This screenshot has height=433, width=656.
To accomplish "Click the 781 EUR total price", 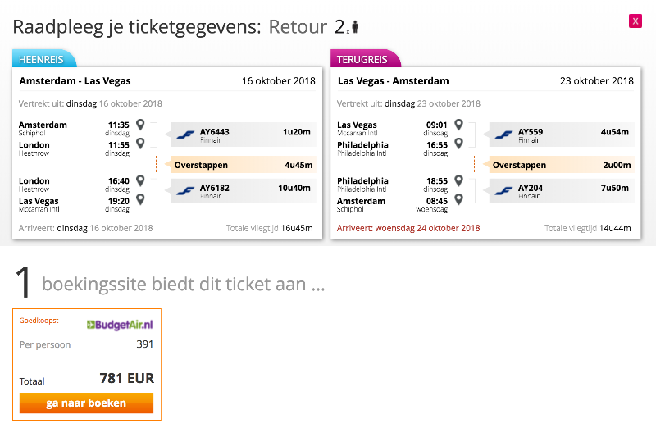I will (126, 378).
